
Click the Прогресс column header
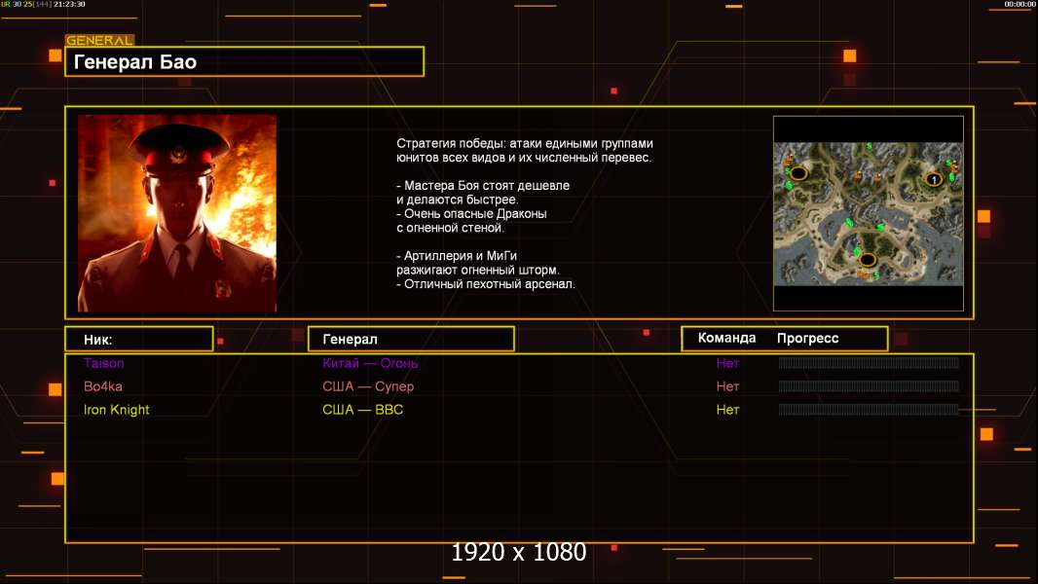(x=807, y=338)
